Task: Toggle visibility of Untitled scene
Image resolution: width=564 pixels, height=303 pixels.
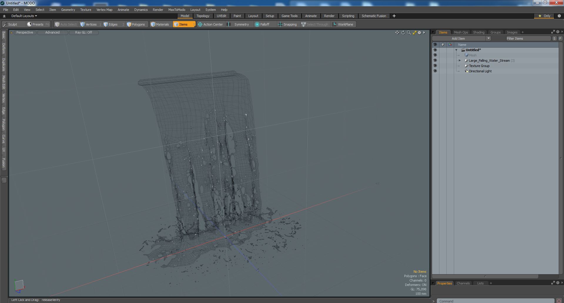Action: coord(435,50)
